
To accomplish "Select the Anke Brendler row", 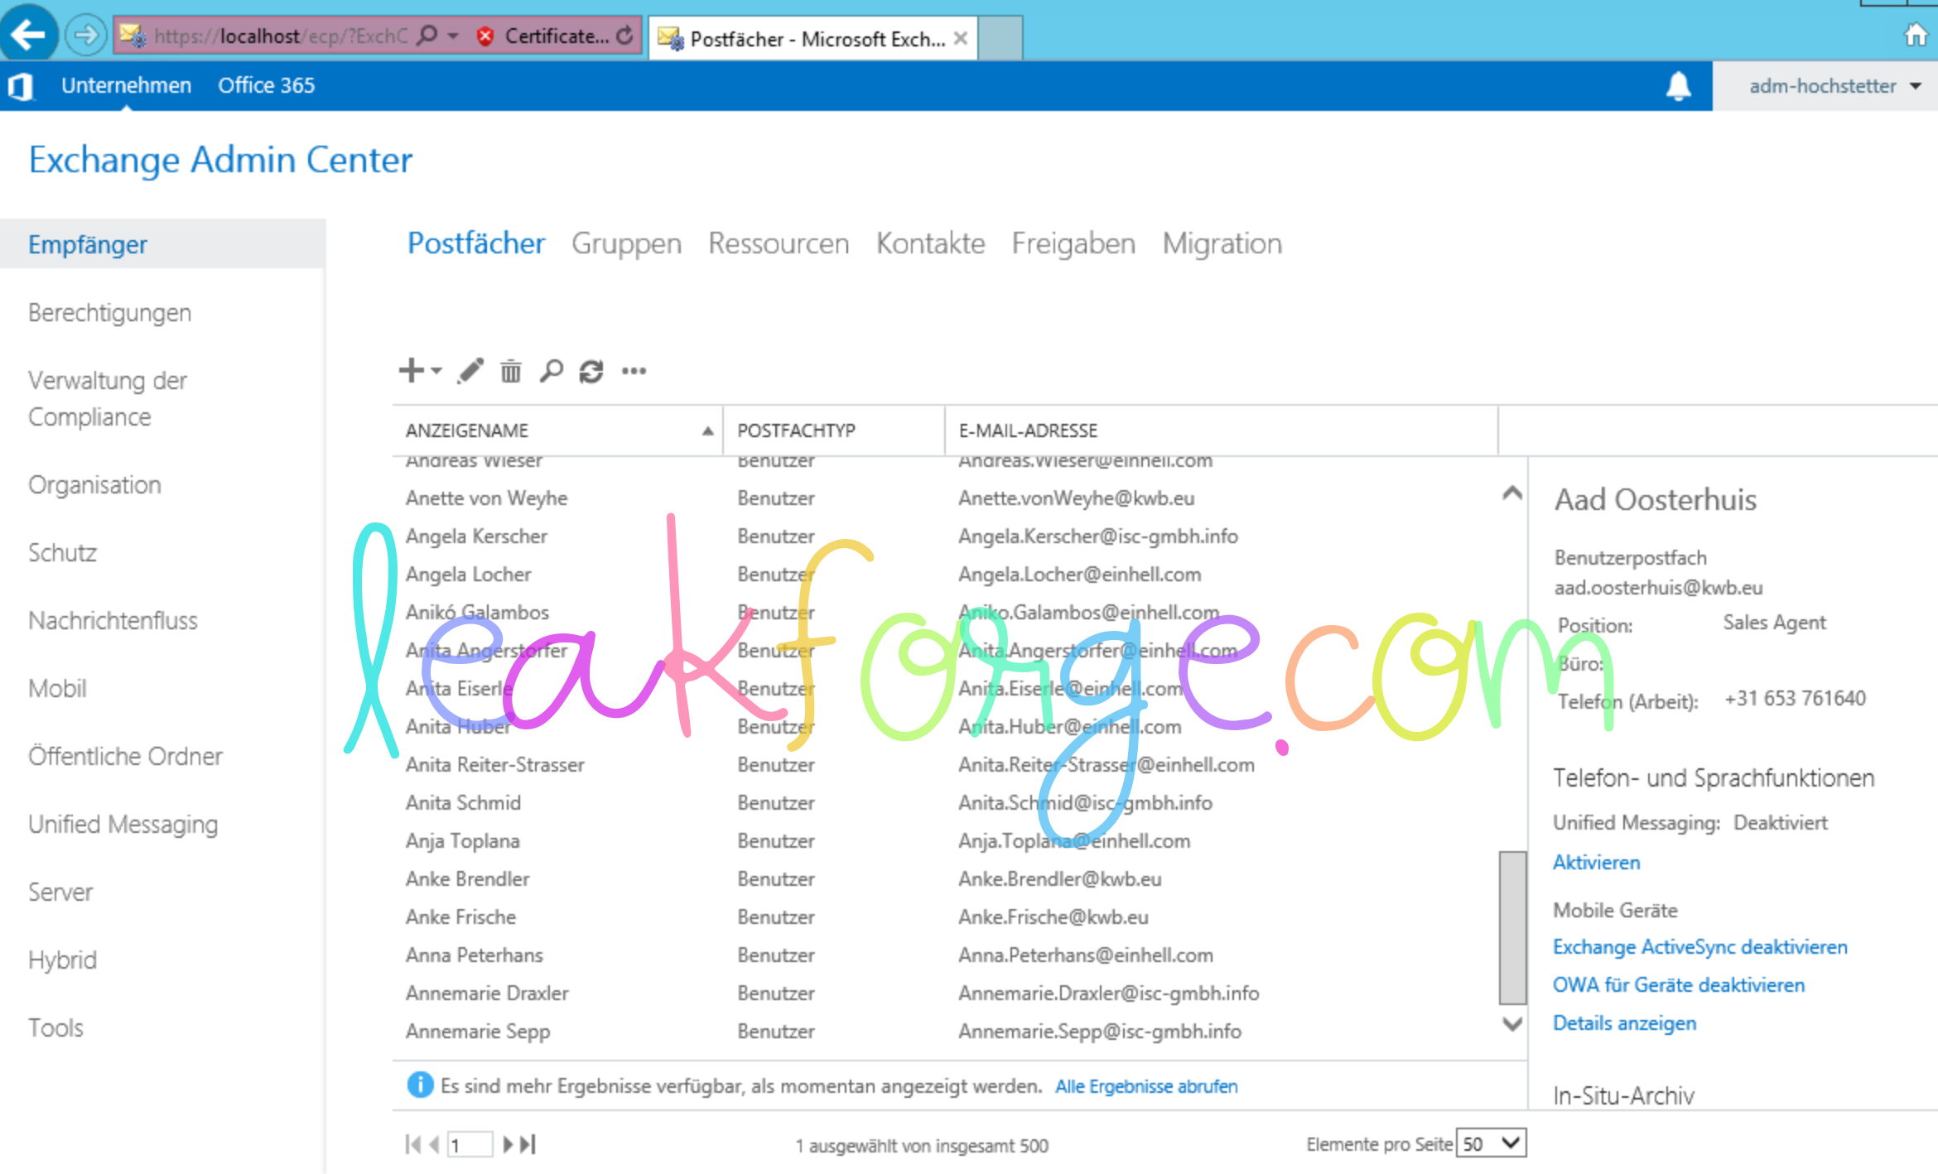I will pyautogui.click(x=944, y=879).
